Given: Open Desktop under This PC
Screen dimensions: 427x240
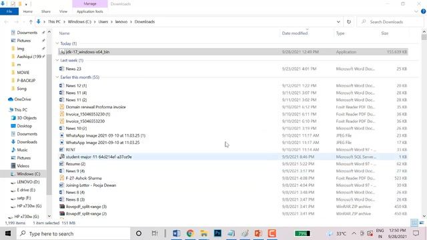Looking at the screenshot, I should (x=24, y=126).
